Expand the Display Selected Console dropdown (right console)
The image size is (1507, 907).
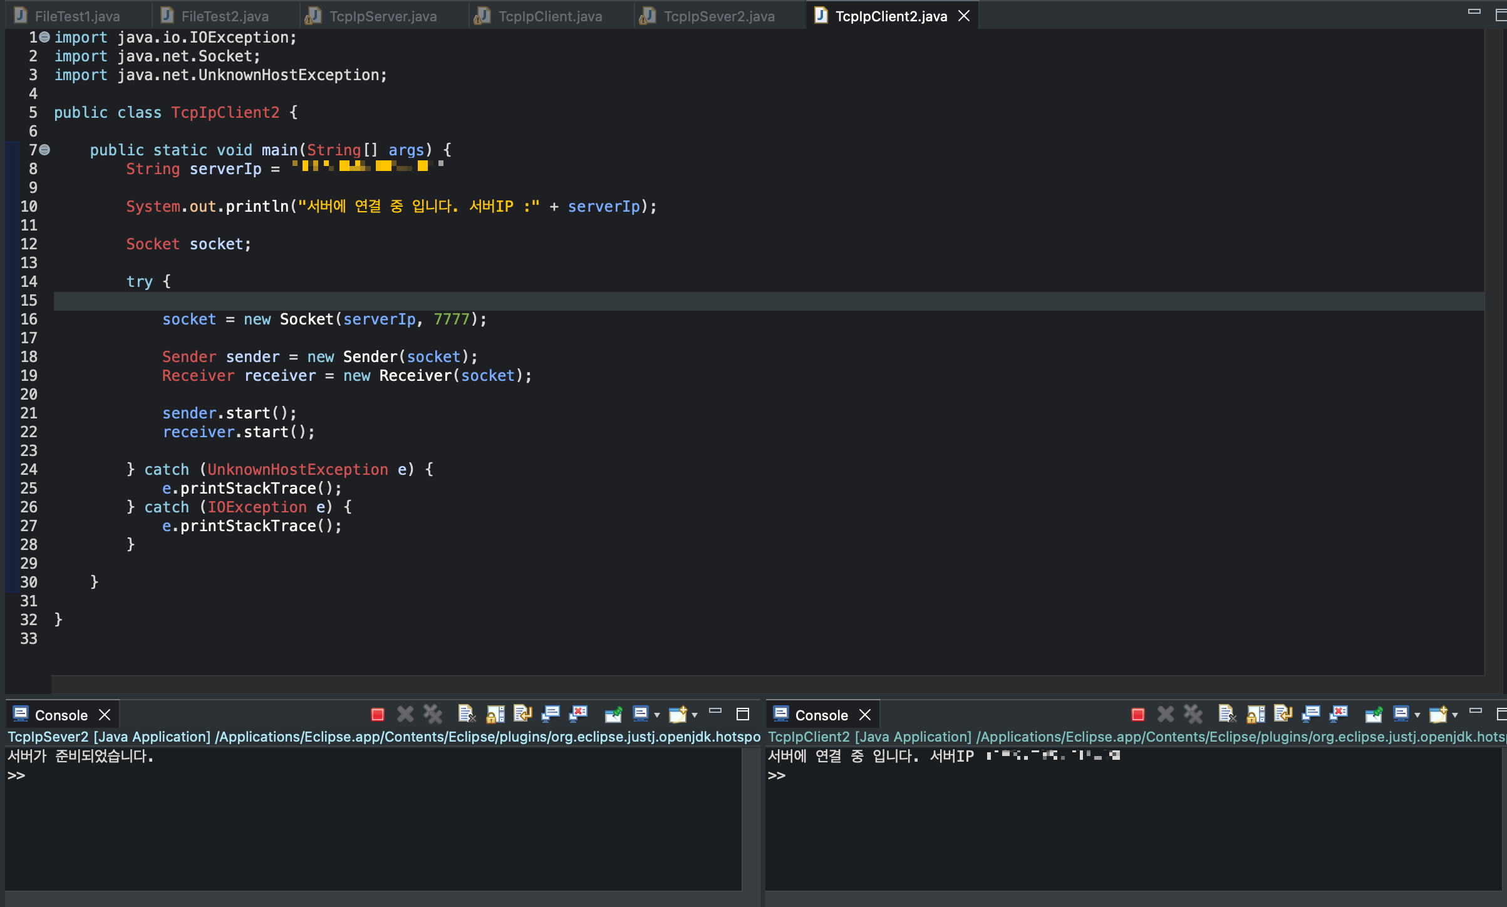(1417, 715)
